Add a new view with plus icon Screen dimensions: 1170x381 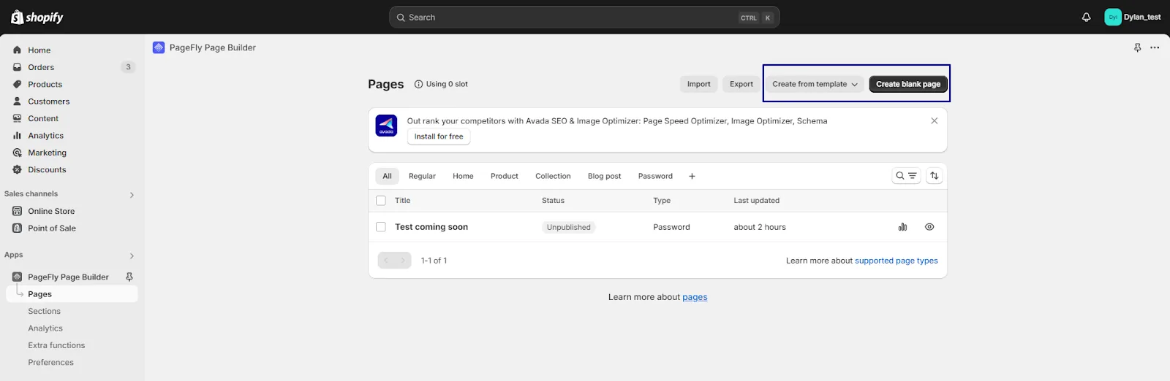(692, 176)
